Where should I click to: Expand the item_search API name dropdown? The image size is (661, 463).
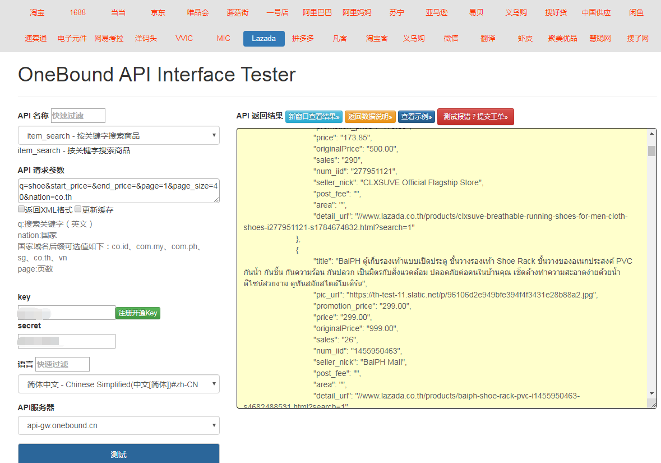pyautogui.click(x=118, y=135)
